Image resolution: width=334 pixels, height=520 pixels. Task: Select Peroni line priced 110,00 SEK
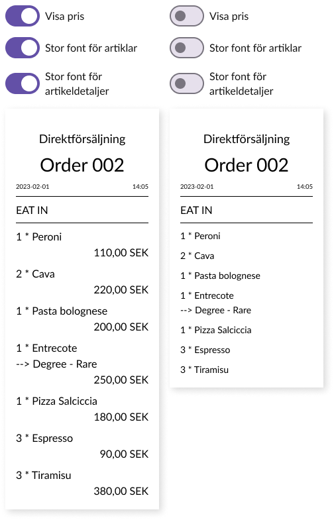click(39, 236)
